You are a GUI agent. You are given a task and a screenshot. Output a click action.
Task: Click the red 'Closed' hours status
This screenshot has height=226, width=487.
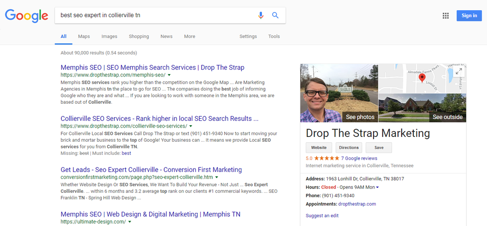pos(329,187)
